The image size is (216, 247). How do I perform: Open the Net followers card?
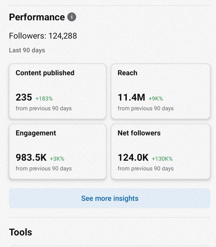point(161,151)
